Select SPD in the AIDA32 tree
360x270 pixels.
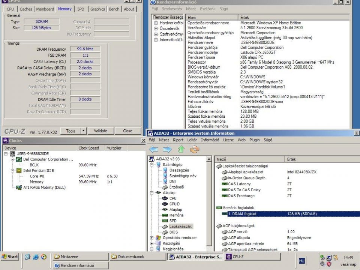173,221
